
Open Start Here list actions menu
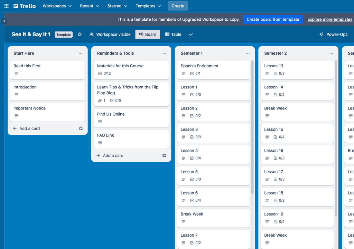[x=81, y=53]
